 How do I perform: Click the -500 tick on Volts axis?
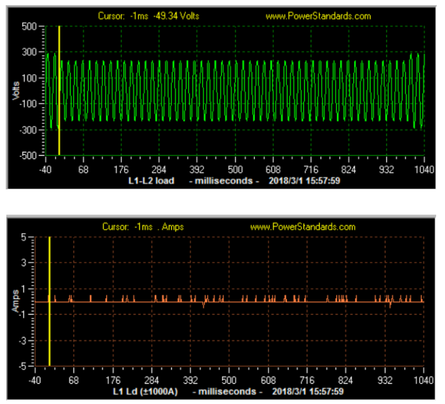[x=28, y=155]
